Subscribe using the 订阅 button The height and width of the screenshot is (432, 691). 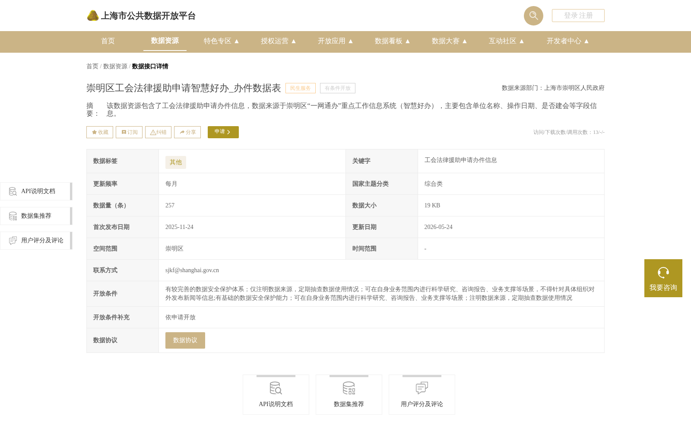(x=129, y=132)
